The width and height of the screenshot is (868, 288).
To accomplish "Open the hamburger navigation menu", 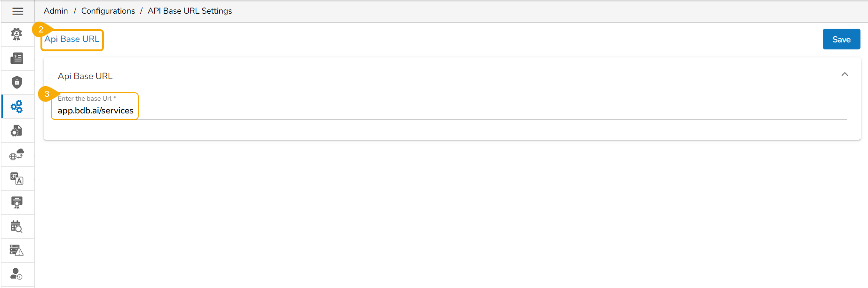I will click(x=18, y=11).
